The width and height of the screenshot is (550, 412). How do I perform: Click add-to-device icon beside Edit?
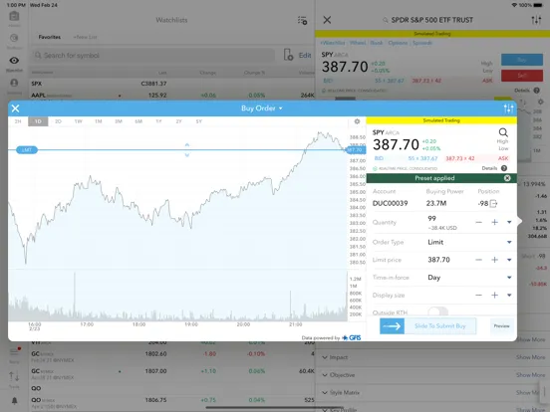(x=288, y=55)
